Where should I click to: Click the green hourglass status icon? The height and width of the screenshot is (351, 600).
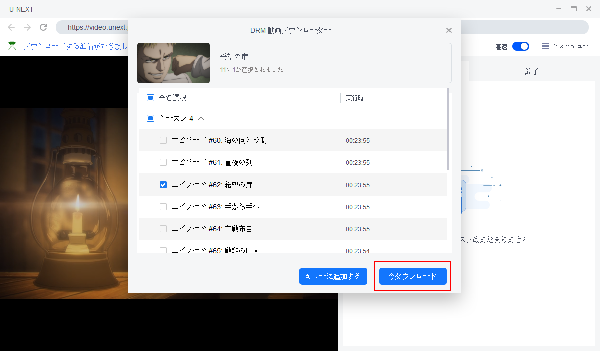pos(12,46)
